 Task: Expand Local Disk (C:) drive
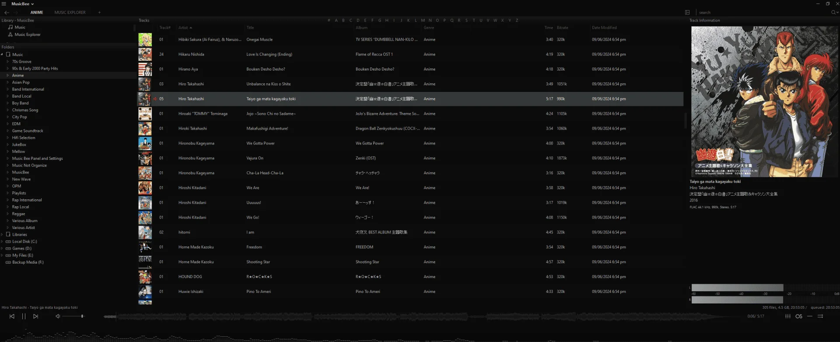pos(2,241)
